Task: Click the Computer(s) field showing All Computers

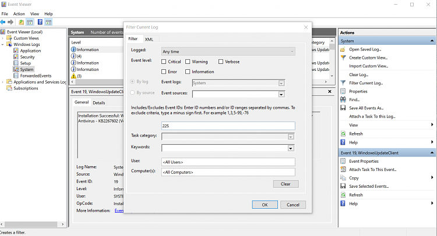Action: 228,172
